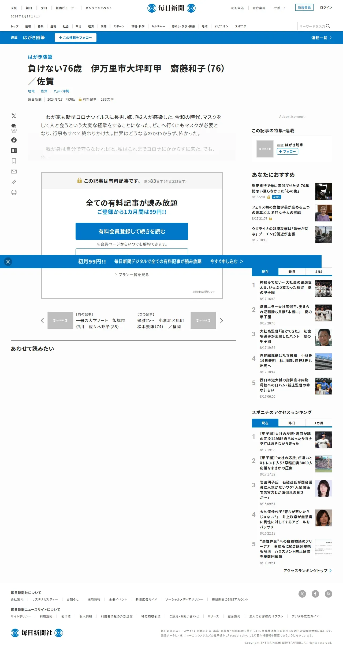Open ranking 1 神頼みでない大社高 article

[x=286, y=287]
